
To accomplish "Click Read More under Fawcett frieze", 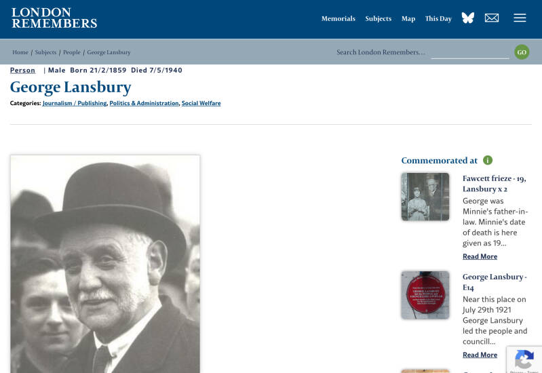I will pyautogui.click(x=480, y=256).
